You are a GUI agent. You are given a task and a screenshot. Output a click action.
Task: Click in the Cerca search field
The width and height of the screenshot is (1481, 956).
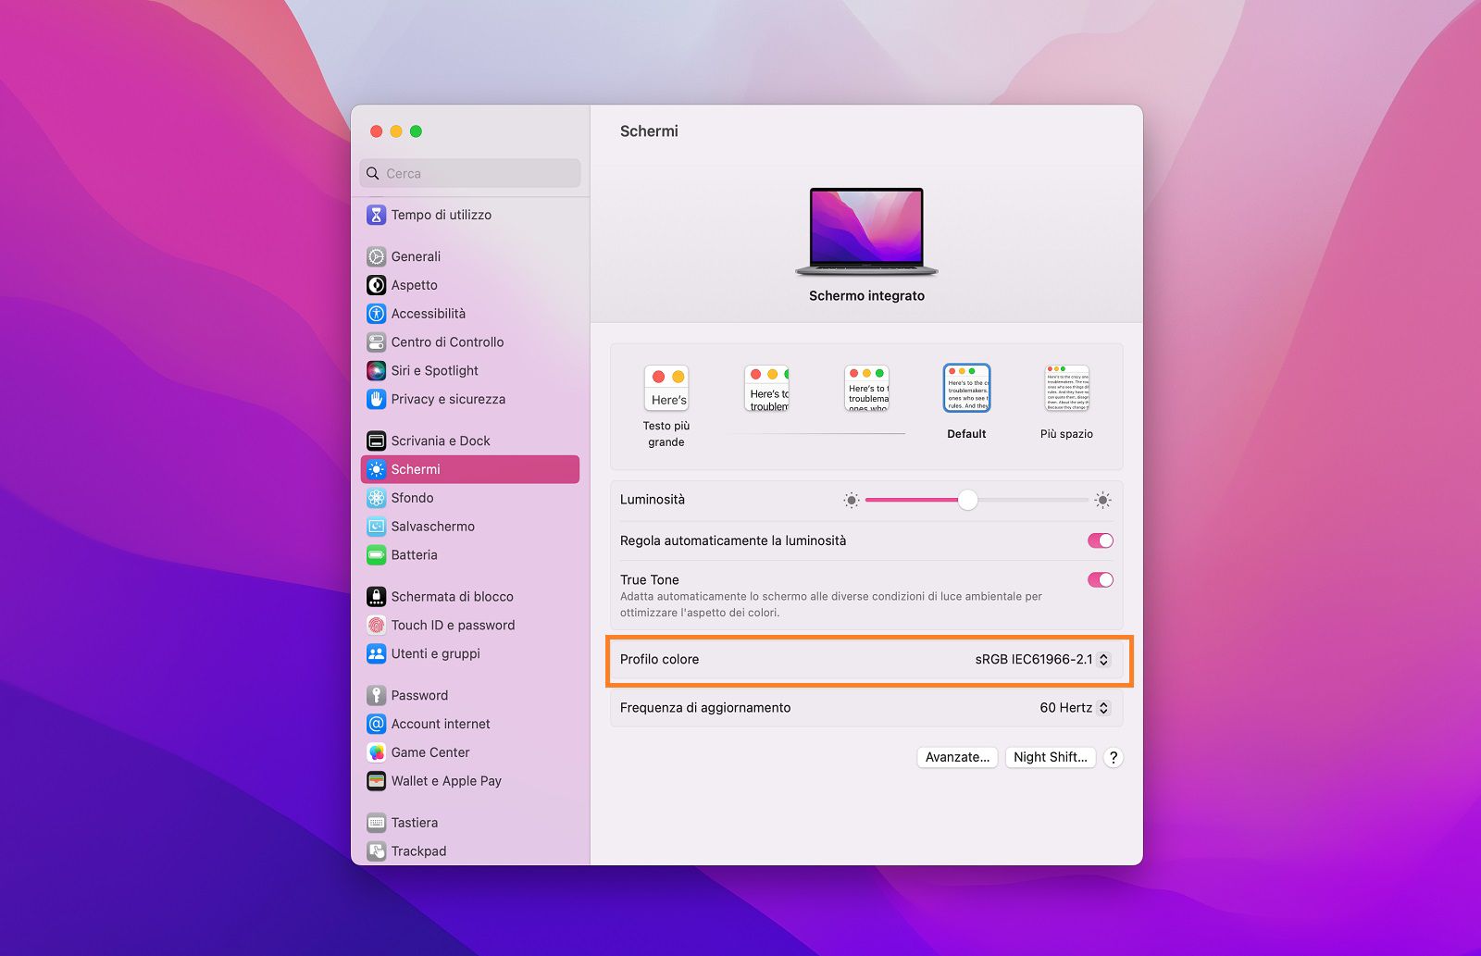pos(470,173)
